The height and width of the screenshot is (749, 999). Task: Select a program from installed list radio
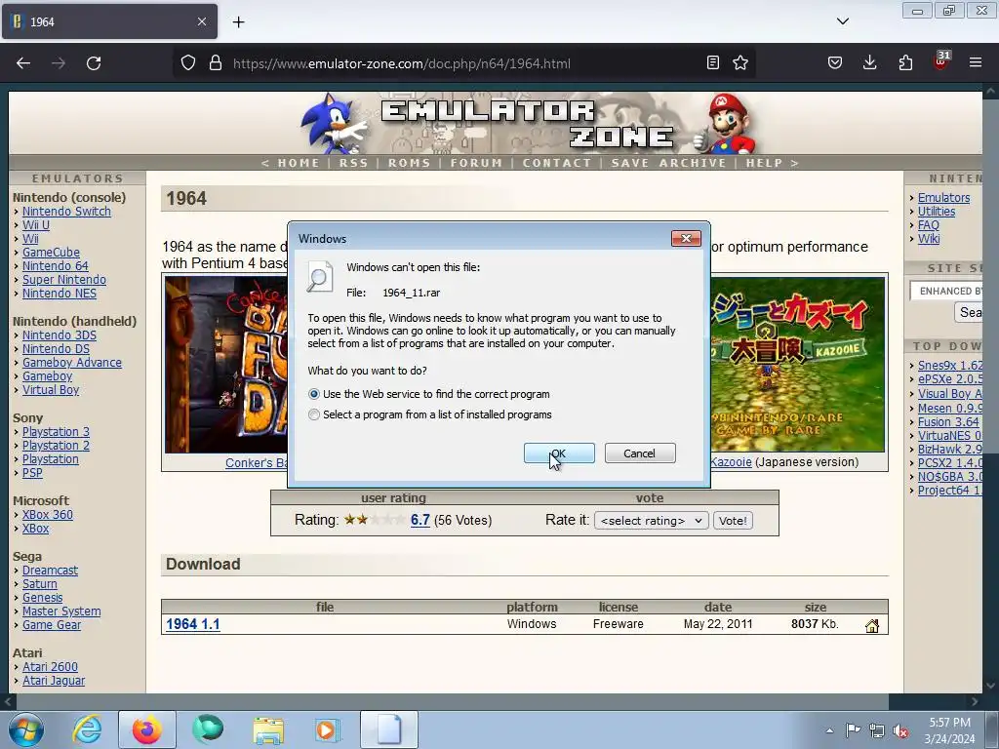coord(314,414)
